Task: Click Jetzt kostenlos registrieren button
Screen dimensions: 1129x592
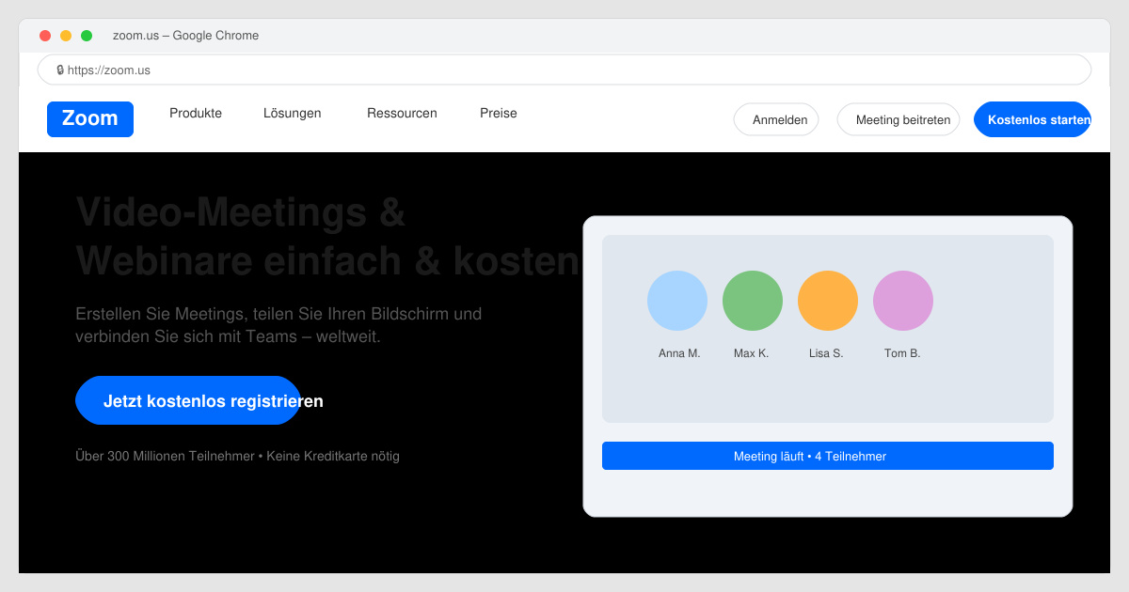Action: 188,400
